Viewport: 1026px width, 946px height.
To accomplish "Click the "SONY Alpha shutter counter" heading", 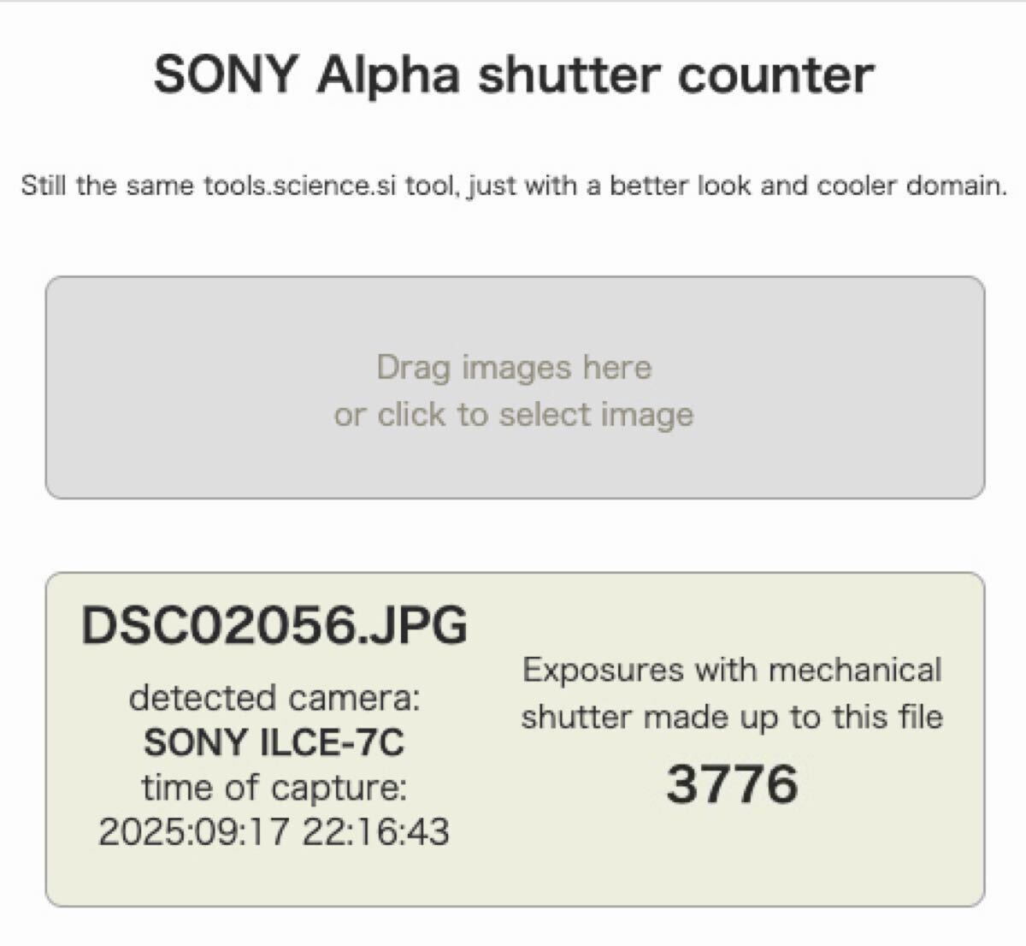I will pyautogui.click(x=514, y=74).
